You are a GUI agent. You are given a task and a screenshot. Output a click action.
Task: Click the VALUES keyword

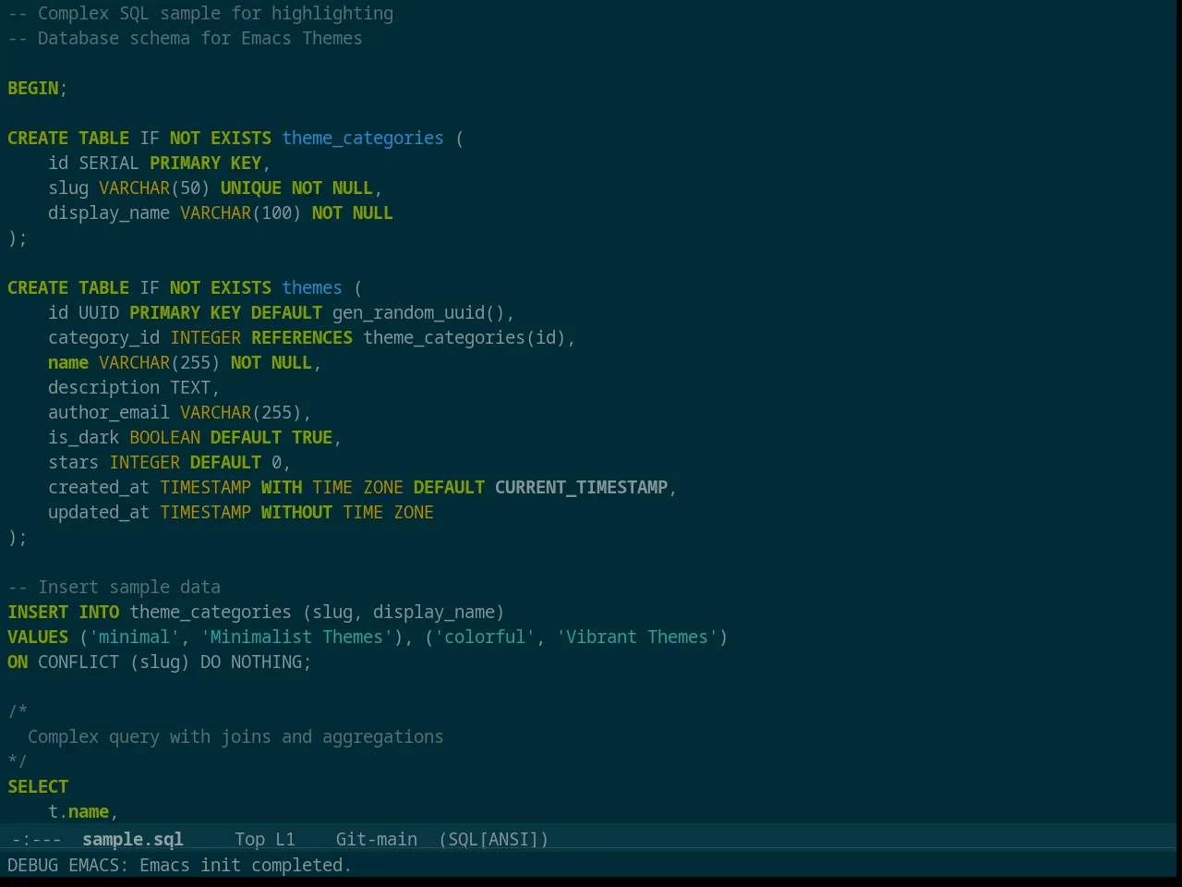pos(38,637)
